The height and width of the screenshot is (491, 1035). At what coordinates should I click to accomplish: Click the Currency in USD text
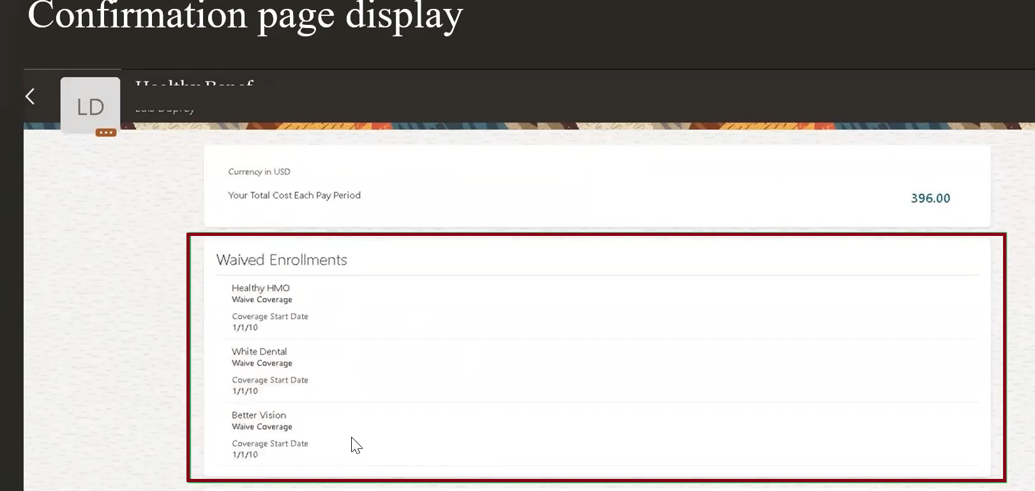(259, 172)
